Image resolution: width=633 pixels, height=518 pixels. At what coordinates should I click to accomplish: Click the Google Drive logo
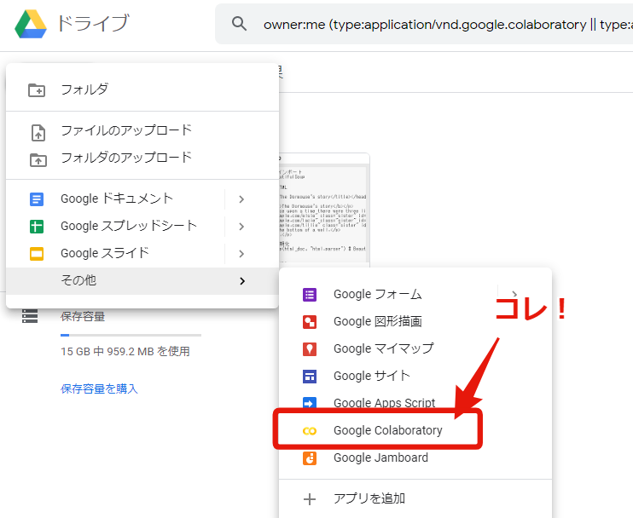(31, 24)
